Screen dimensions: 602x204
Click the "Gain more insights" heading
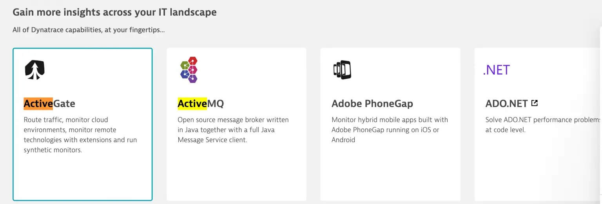click(x=114, y=12)
